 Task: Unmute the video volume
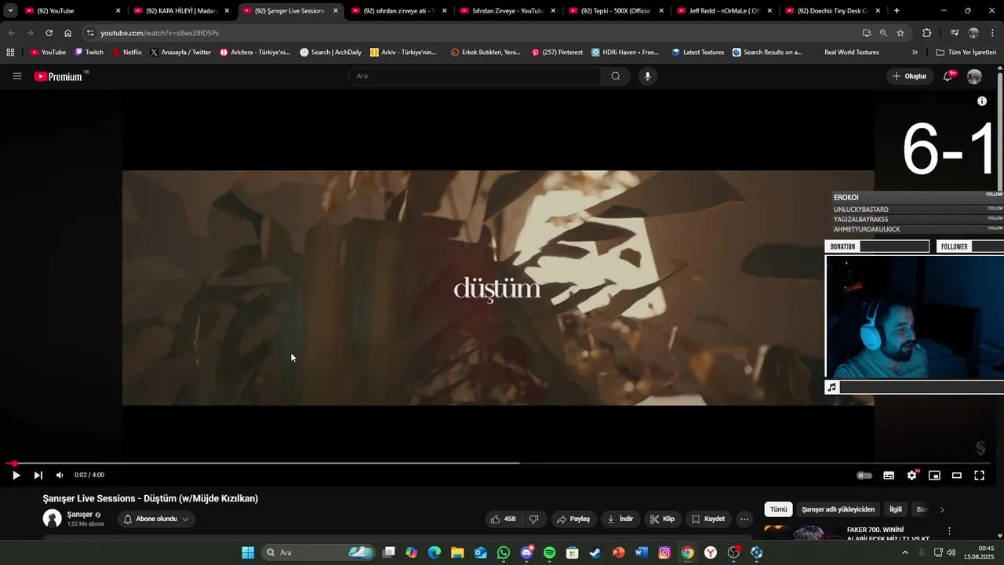click(x=60, y=475)
